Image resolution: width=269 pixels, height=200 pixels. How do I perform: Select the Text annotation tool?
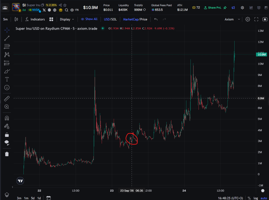[x=7, y=79]
